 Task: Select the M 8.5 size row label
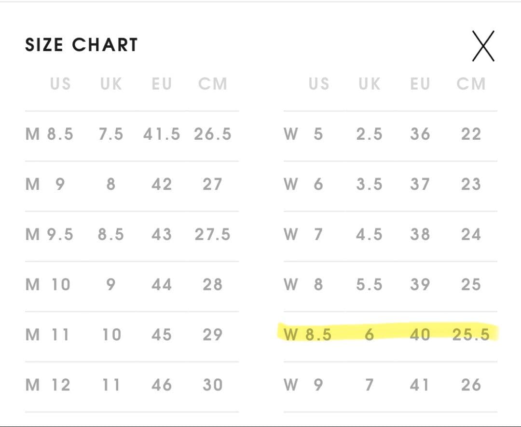tap(49, 133)
